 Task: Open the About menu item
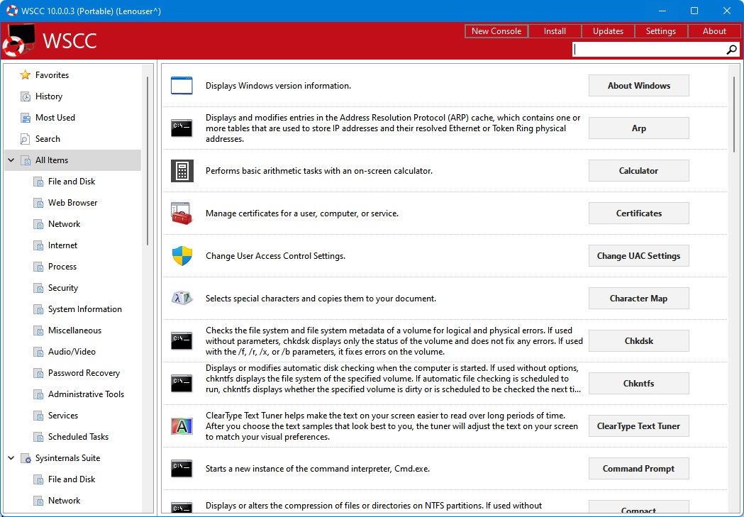tap(714, 30)
